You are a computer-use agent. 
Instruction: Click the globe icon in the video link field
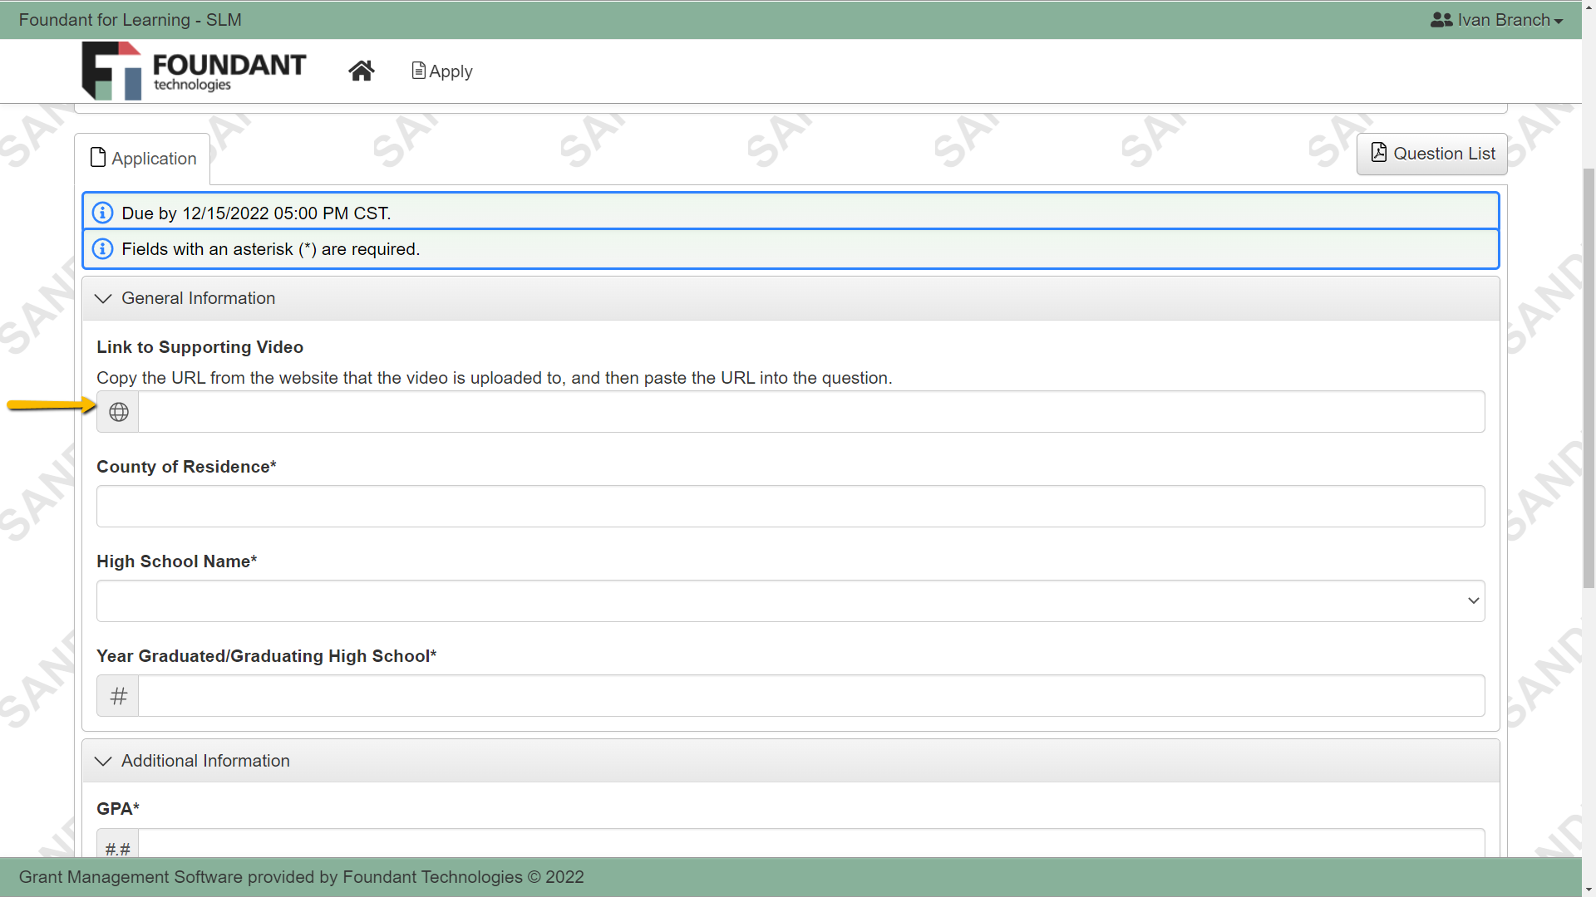point(118,411)
